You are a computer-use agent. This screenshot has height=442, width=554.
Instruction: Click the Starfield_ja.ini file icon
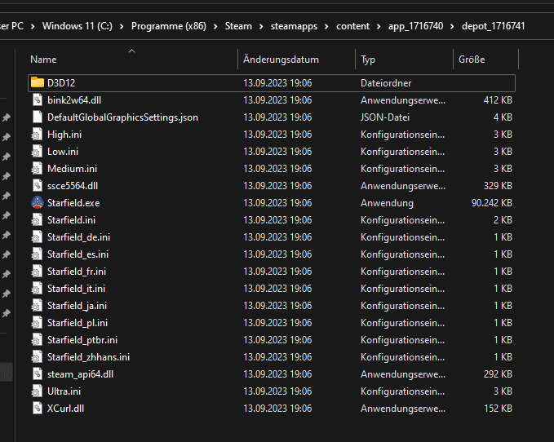coord(37,305)
